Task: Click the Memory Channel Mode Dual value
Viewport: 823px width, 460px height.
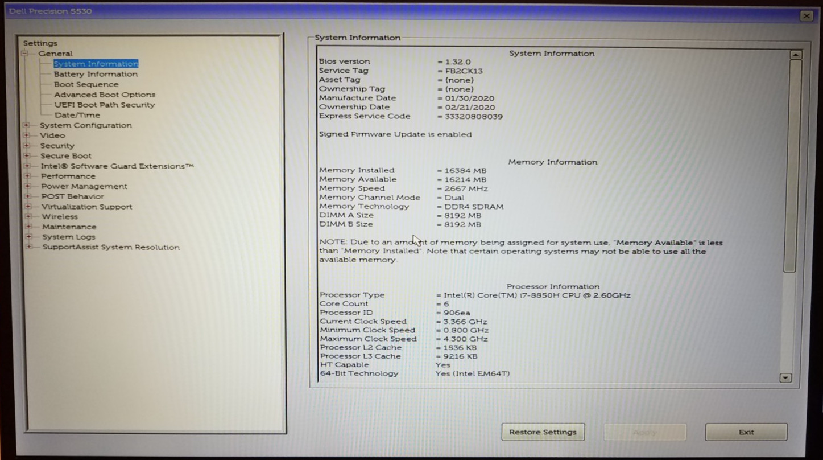Action: tap(454, 198)
